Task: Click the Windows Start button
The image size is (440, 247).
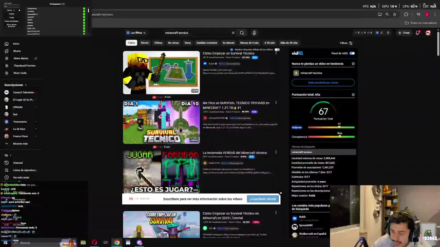Action: 5,243
